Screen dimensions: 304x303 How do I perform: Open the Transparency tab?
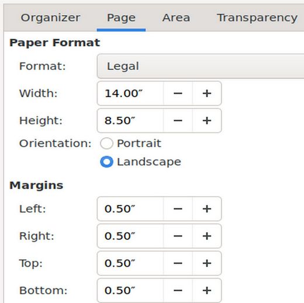point(257,18)
